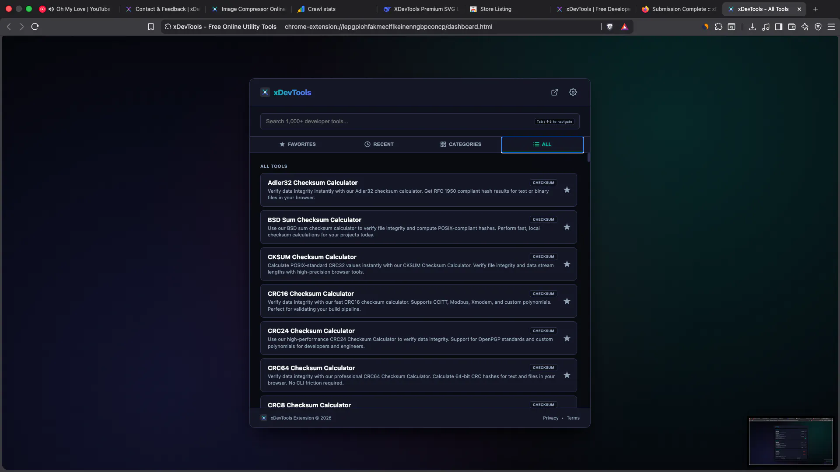
Task: Open the CRC64 Checksum Calculator tool
Action: (418, 375)
